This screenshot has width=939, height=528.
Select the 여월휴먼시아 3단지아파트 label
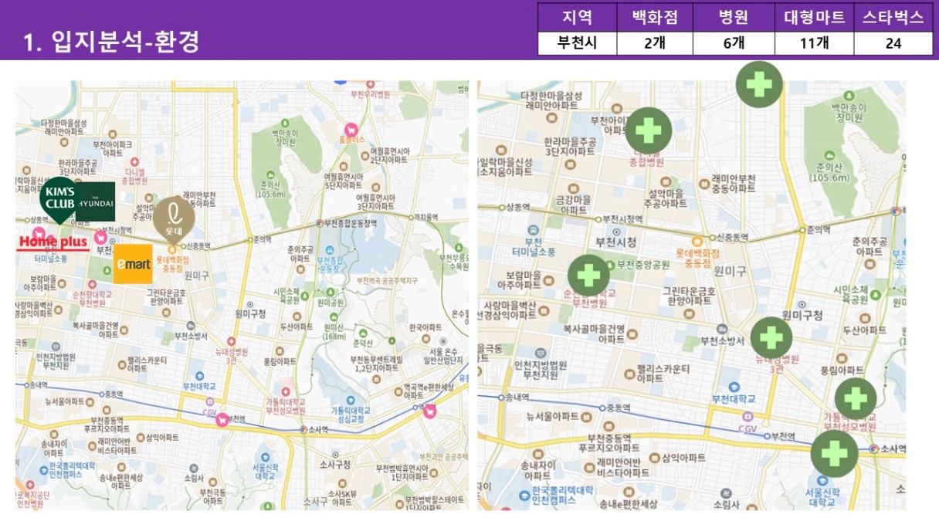coord(375,202)
